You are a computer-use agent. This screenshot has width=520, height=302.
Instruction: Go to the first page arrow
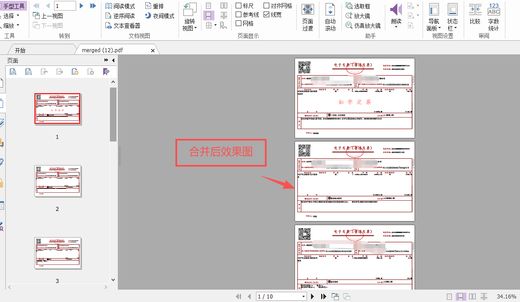36,6
